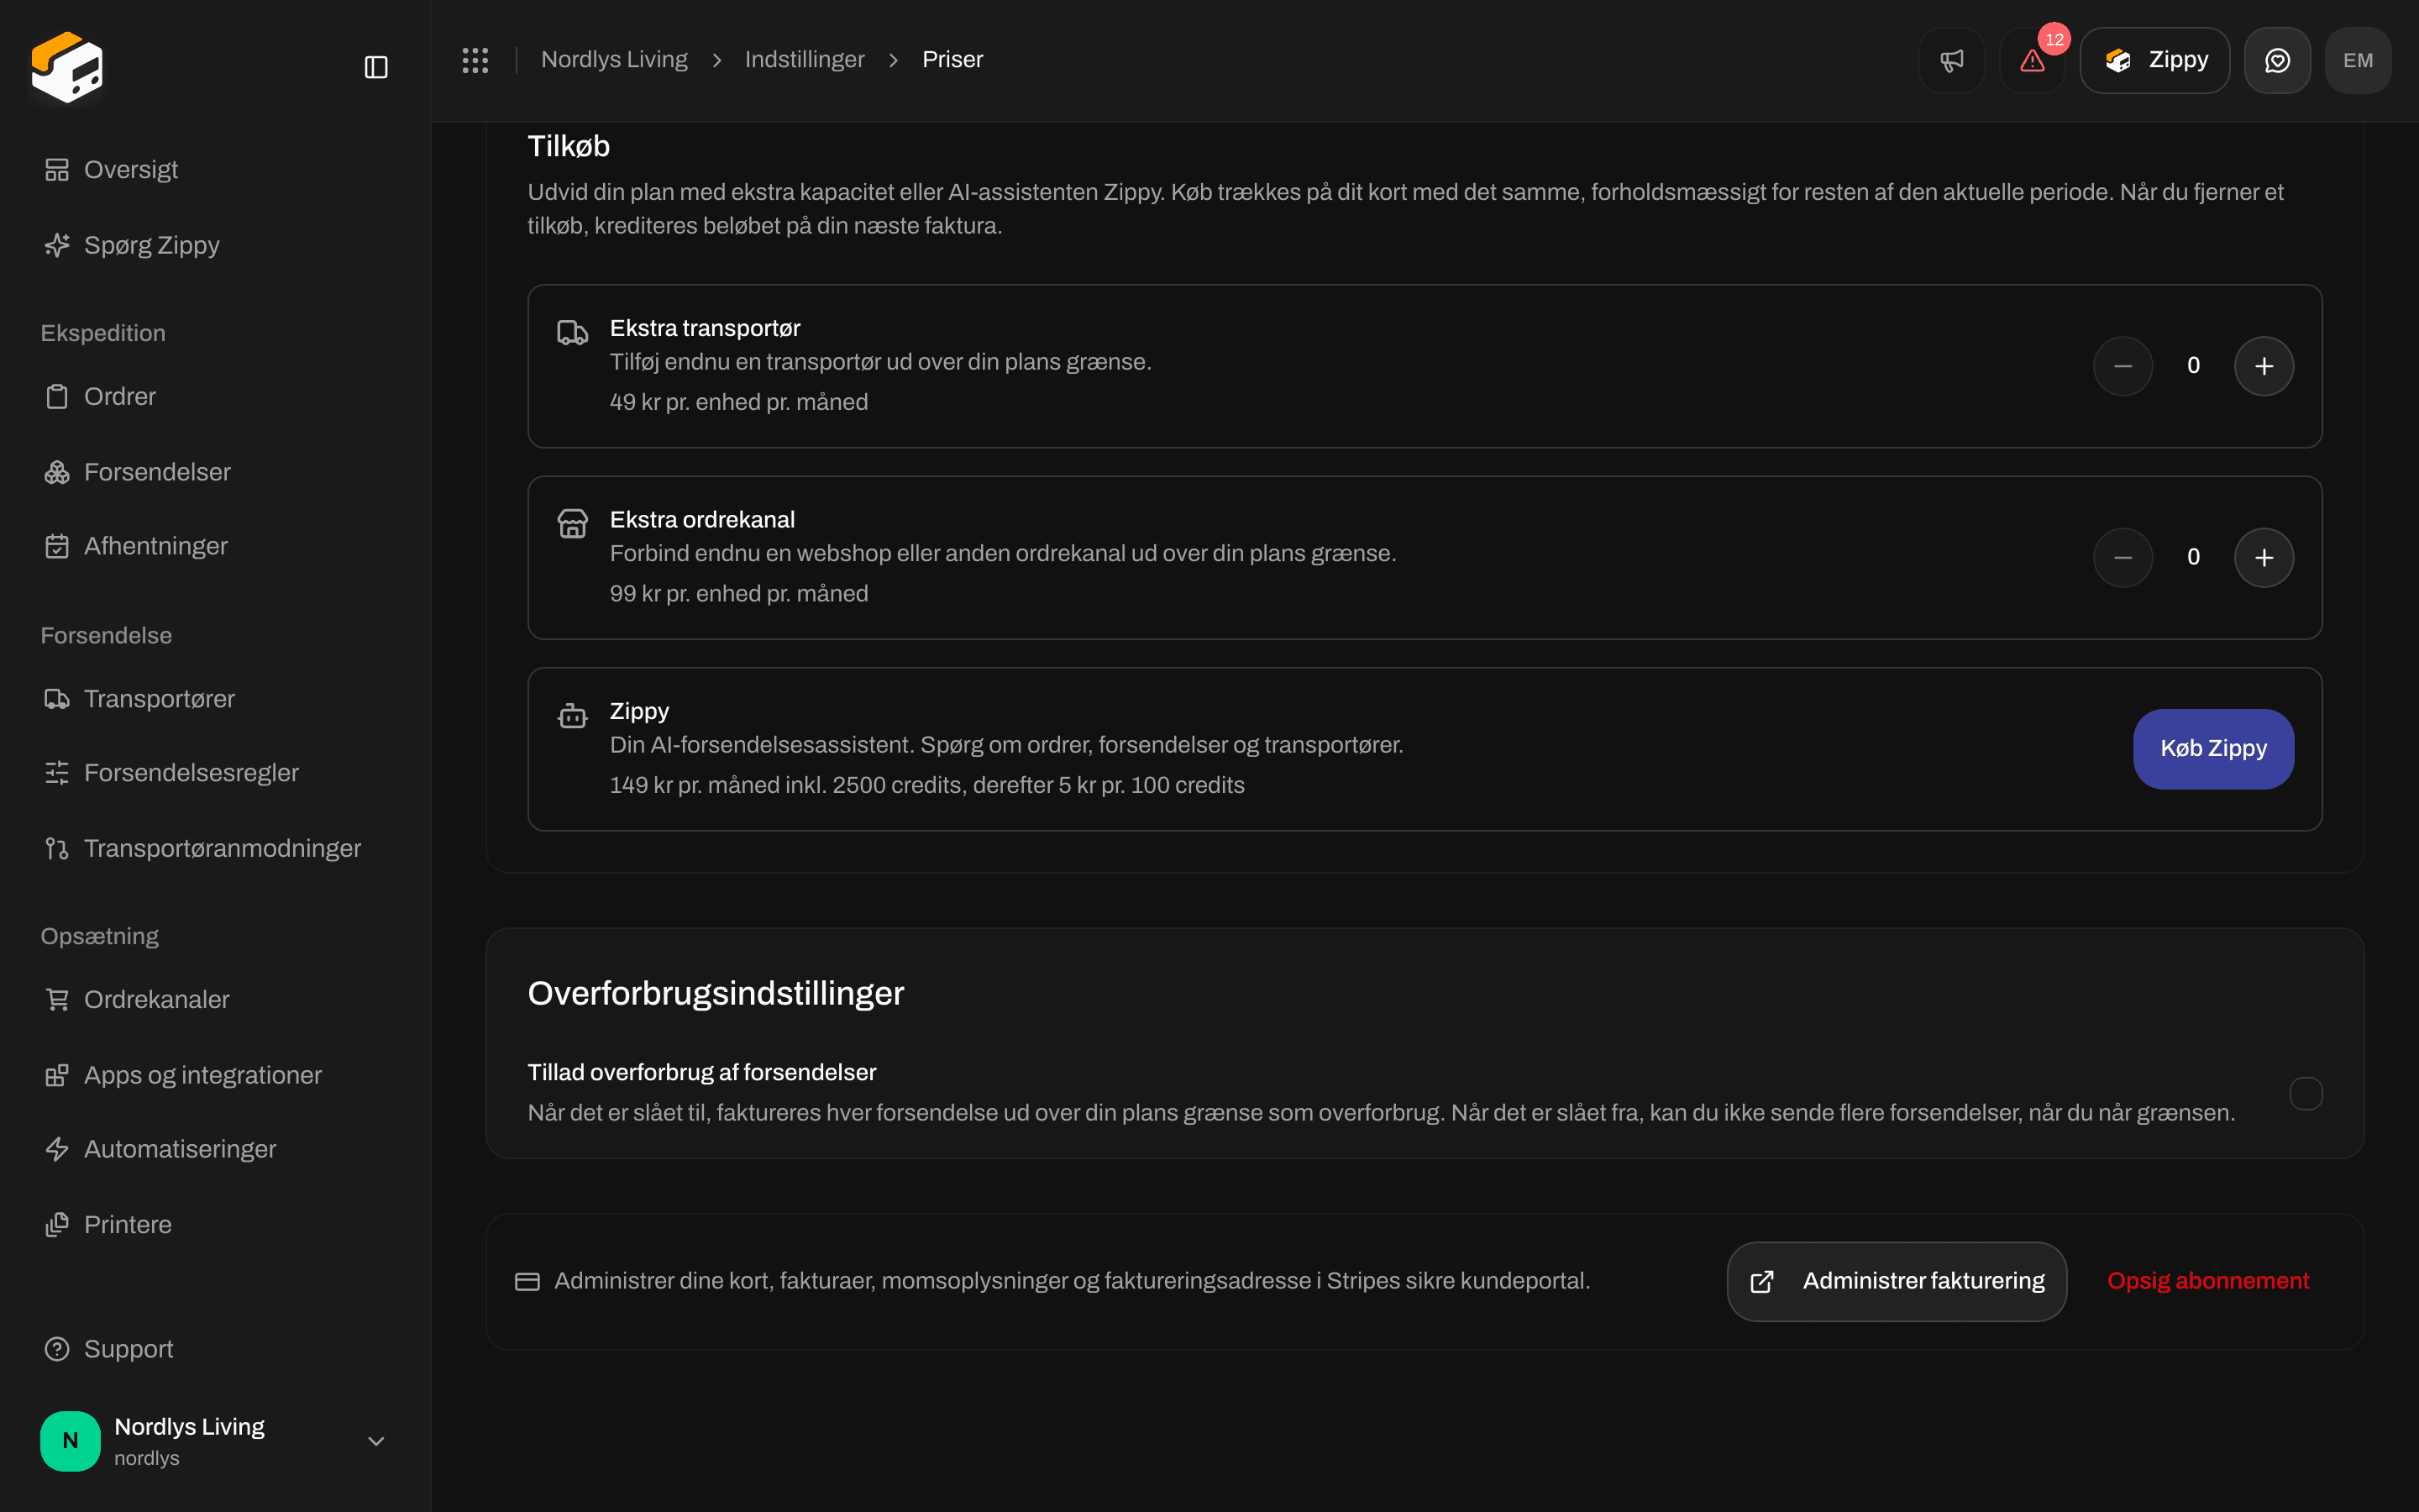Click Indstillinger breadcrumb

coord(805,60)
